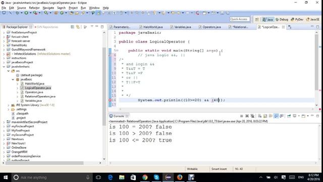Screen dimensions: 323x182
Task: Open the Source menu
Action: point(21,8)
